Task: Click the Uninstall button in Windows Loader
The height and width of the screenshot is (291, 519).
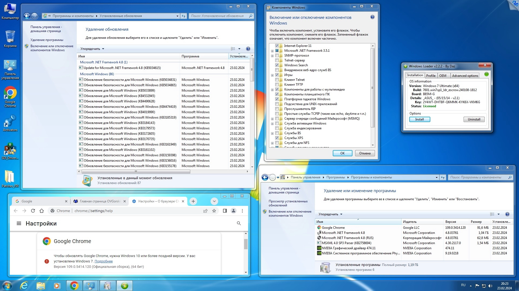Action: (474, 119)
